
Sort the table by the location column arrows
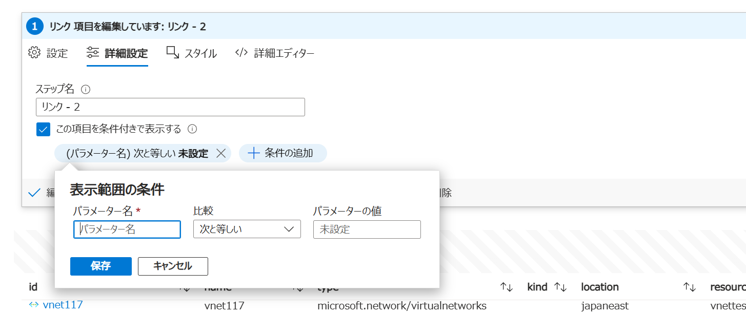(689, 287)
